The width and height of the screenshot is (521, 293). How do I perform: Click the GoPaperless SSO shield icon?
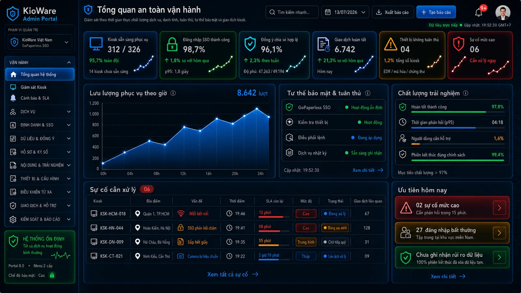click(x=289, y=107)
